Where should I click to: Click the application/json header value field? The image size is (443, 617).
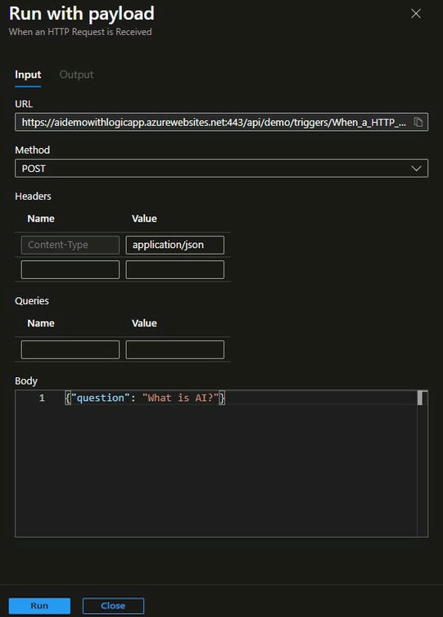click(175, 245)
